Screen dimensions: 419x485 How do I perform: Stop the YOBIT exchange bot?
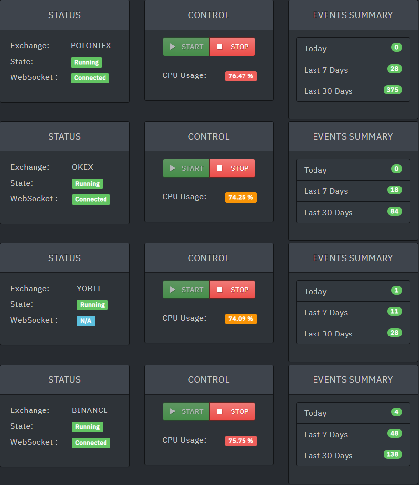click(x=232, y=290)
